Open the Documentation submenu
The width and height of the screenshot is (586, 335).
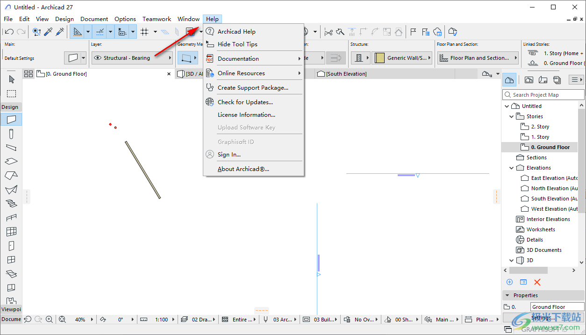tap(253, 58)
